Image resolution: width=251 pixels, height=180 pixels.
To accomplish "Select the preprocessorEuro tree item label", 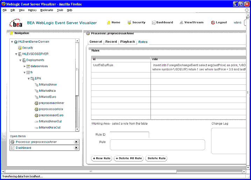I will tap(51, 115).
